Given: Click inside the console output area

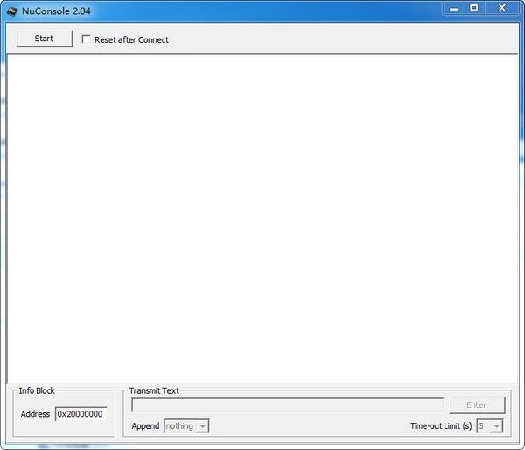Looking at the screenshot, I should click(262, 219).
